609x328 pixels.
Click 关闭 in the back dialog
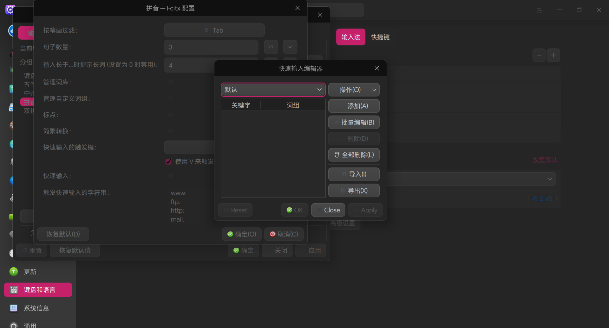(x=277, y=251)
